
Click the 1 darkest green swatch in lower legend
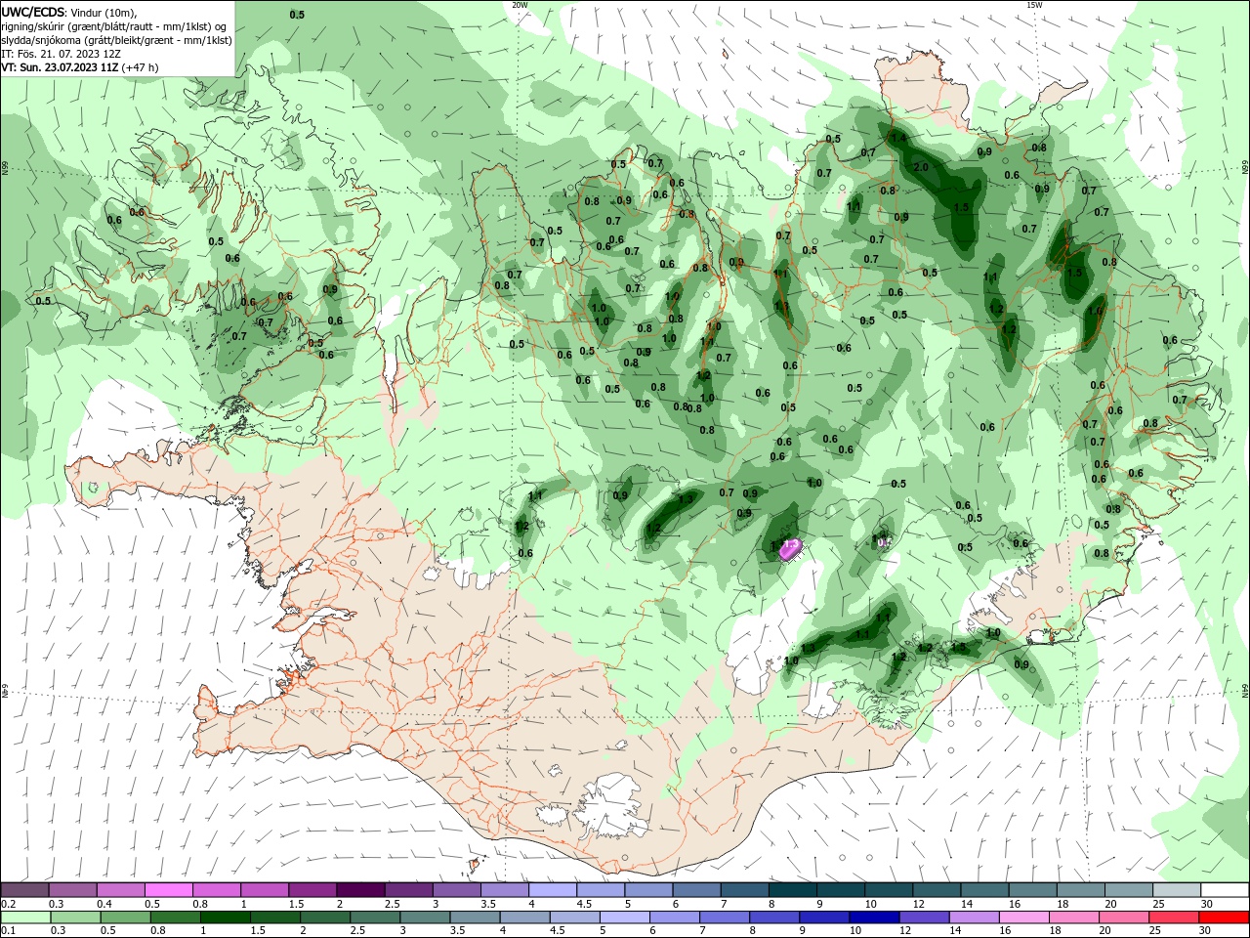226,917
